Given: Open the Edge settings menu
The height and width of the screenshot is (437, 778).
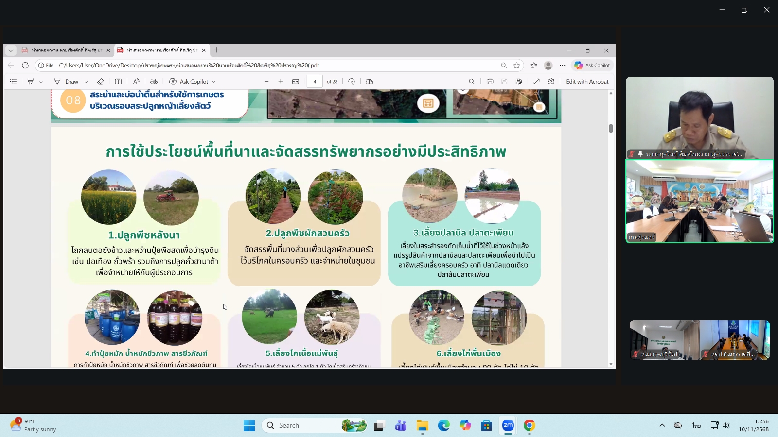Looking at the screenshot, I should (x=551, y=81).
